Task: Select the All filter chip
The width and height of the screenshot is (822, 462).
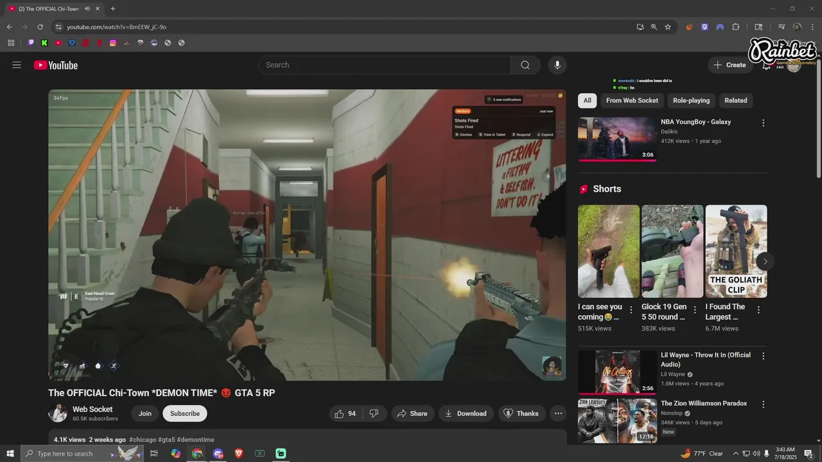Action: click(587, 101)
